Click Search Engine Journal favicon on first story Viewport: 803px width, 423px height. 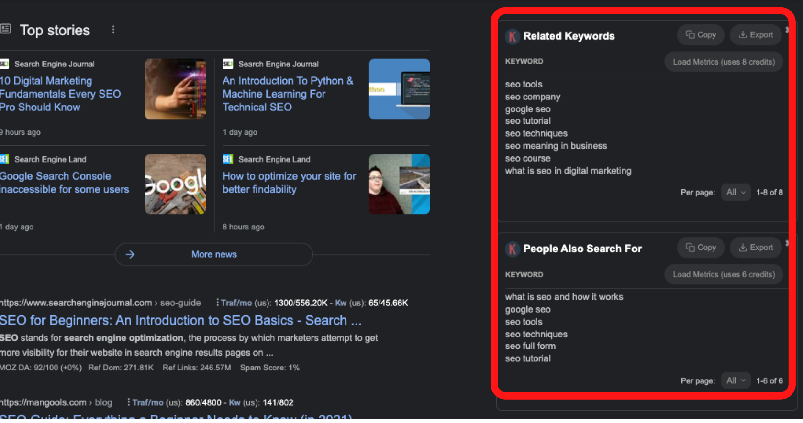click(4, 64)
